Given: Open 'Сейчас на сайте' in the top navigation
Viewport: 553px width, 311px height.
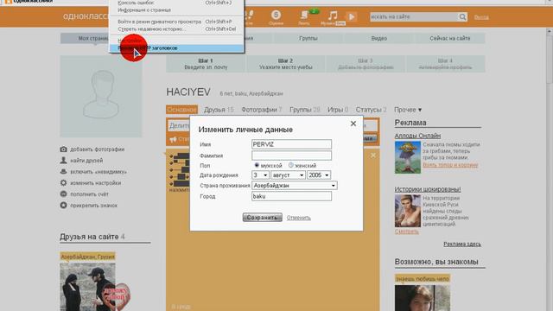Looking at the screenshot, I should [x=450, y=38].
